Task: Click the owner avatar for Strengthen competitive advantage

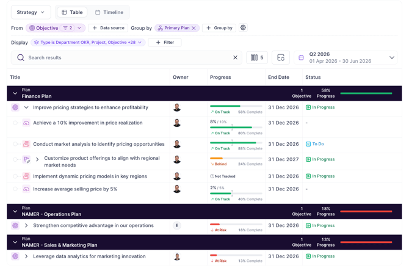Action: 177,225
